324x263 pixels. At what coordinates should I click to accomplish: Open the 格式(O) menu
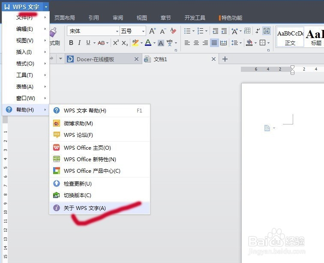point(26,63)
